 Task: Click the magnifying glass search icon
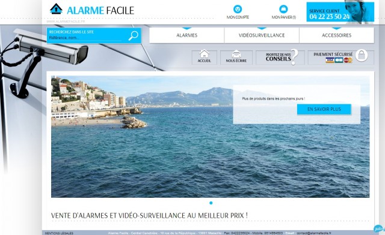[134, 36]
